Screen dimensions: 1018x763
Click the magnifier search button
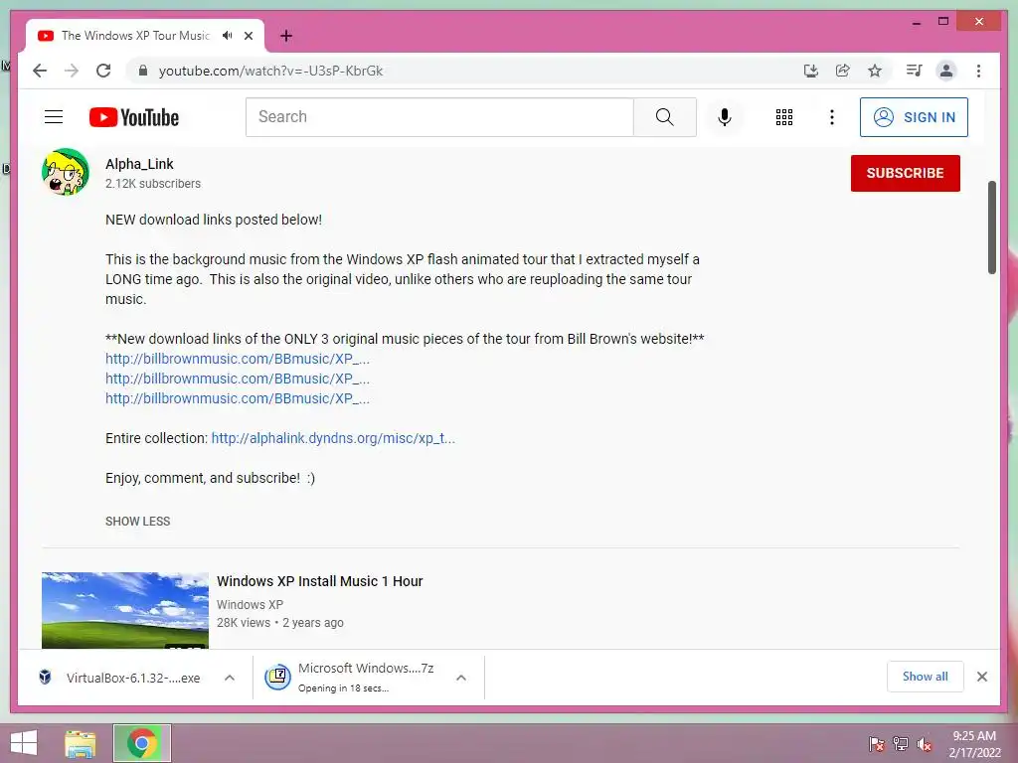click(665, 117)
